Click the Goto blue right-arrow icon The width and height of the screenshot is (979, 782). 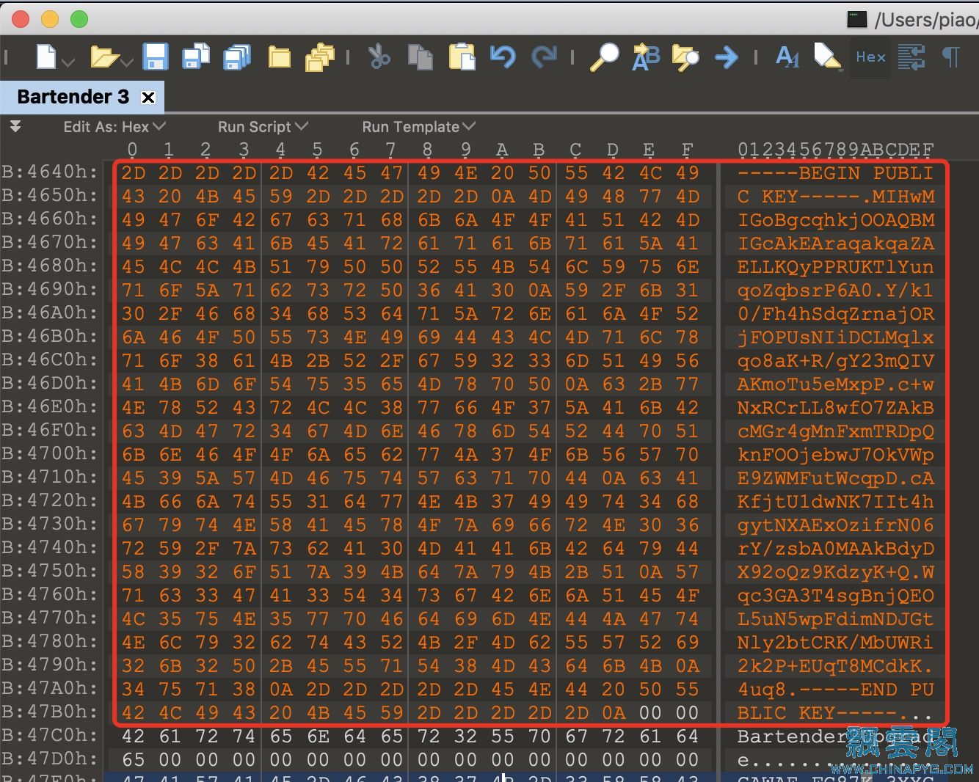726,57
